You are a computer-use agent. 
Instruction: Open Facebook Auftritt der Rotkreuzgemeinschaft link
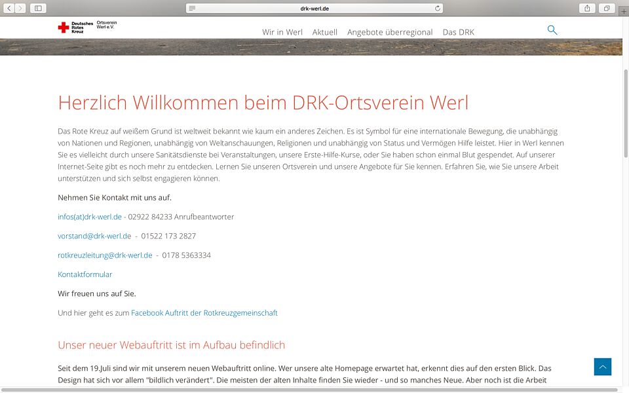[204, 313]
